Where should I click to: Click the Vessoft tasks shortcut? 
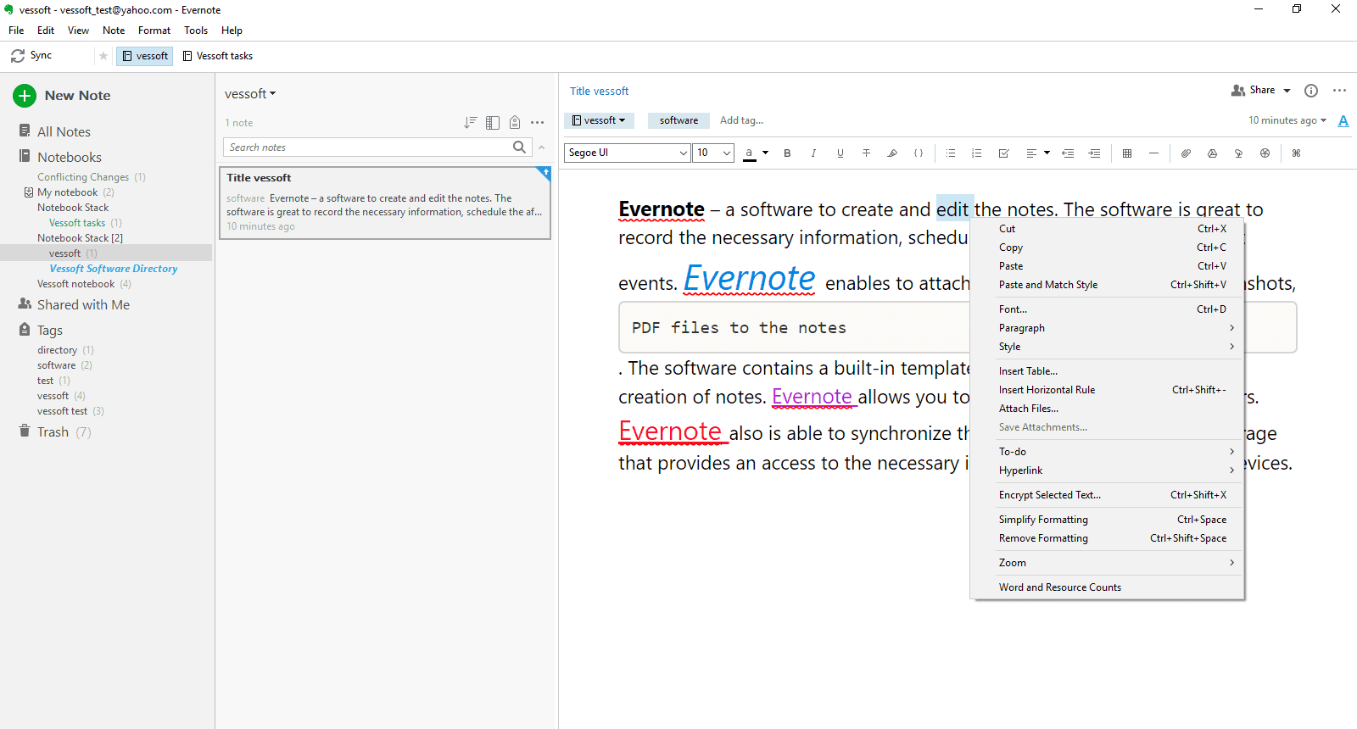pos(218,56)
